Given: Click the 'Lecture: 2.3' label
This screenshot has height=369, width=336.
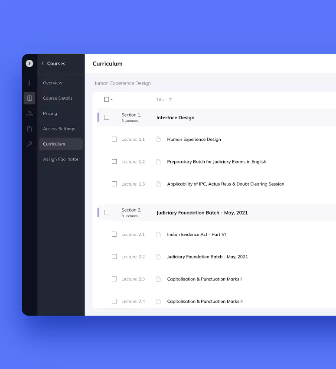Looking at the screenshot, I should (x=133, y=279).
